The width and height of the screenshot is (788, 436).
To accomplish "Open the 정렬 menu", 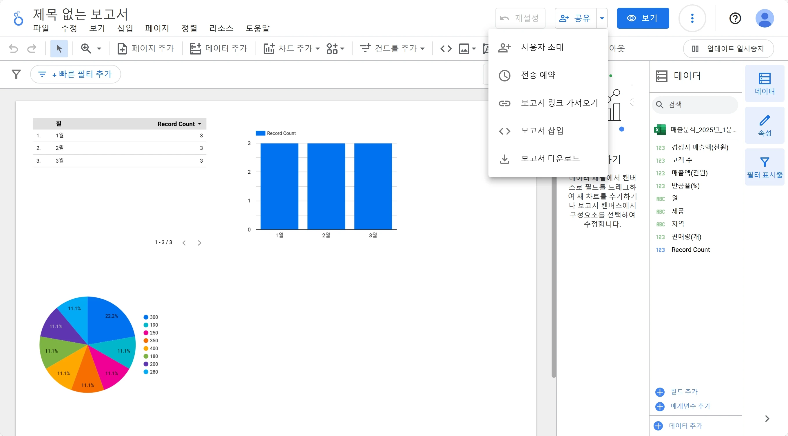I will tap(189, 28).
